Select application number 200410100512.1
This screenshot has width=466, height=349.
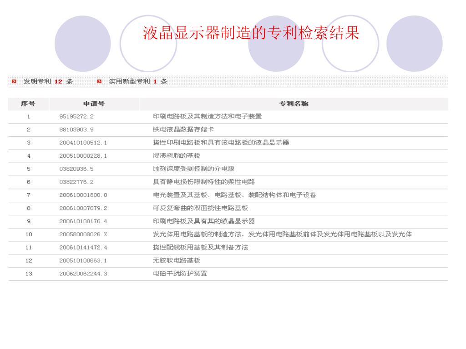click(x=83, y=143)
